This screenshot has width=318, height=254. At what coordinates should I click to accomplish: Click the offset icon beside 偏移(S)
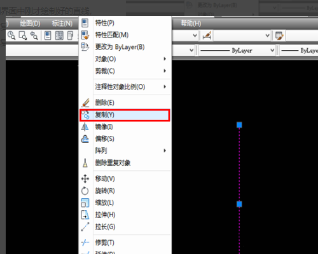85,139
